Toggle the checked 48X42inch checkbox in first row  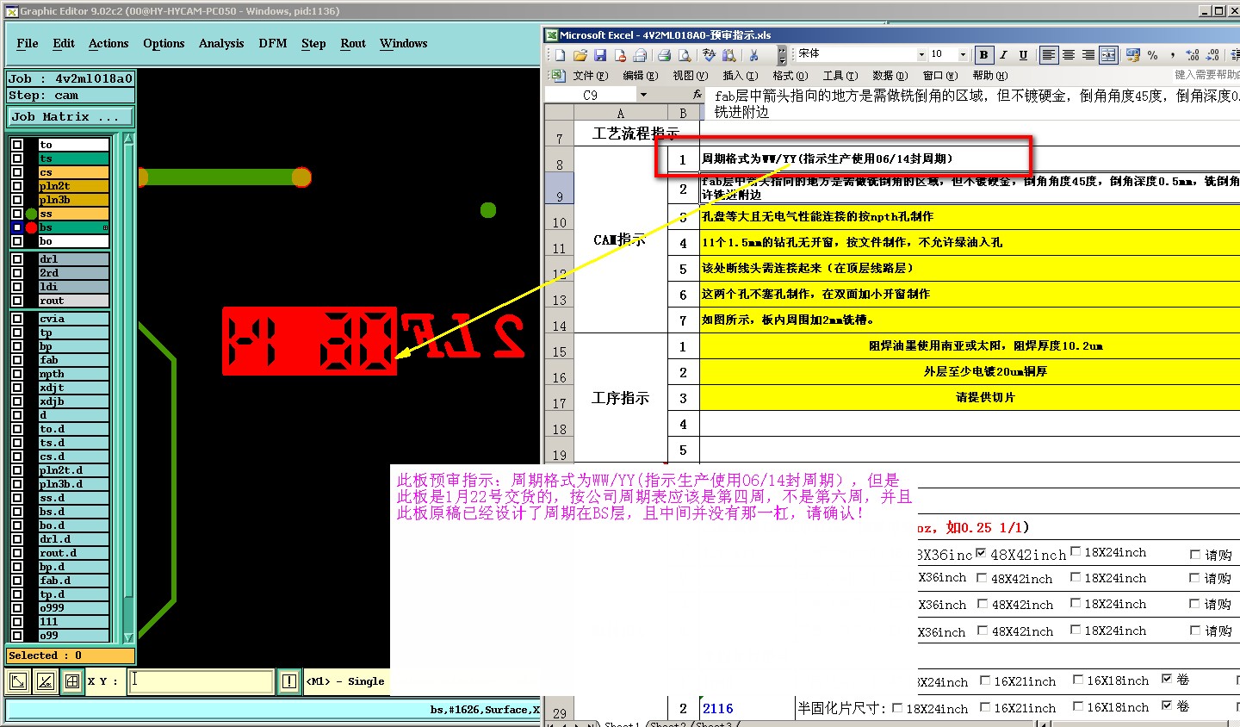(981, 553)
